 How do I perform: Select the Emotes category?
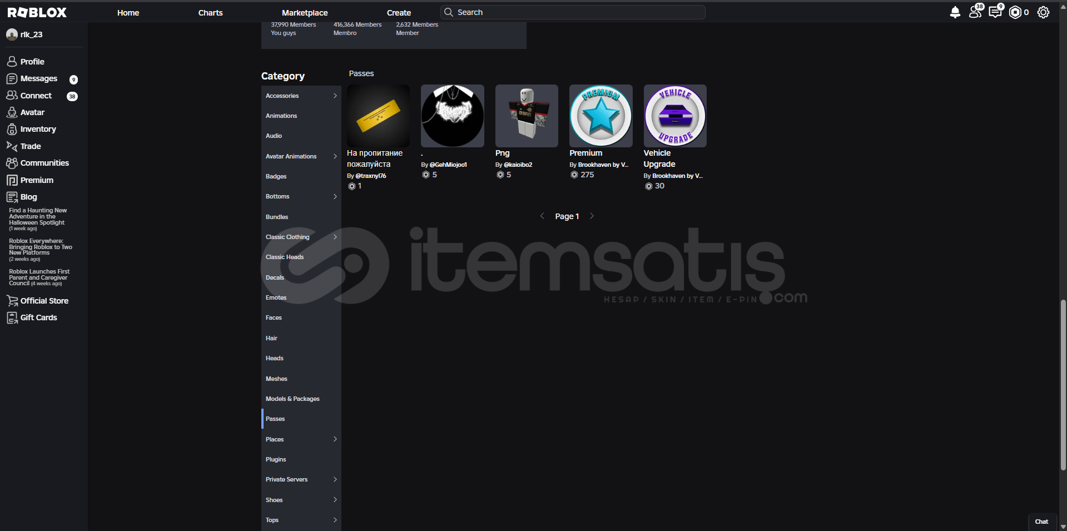301,297
